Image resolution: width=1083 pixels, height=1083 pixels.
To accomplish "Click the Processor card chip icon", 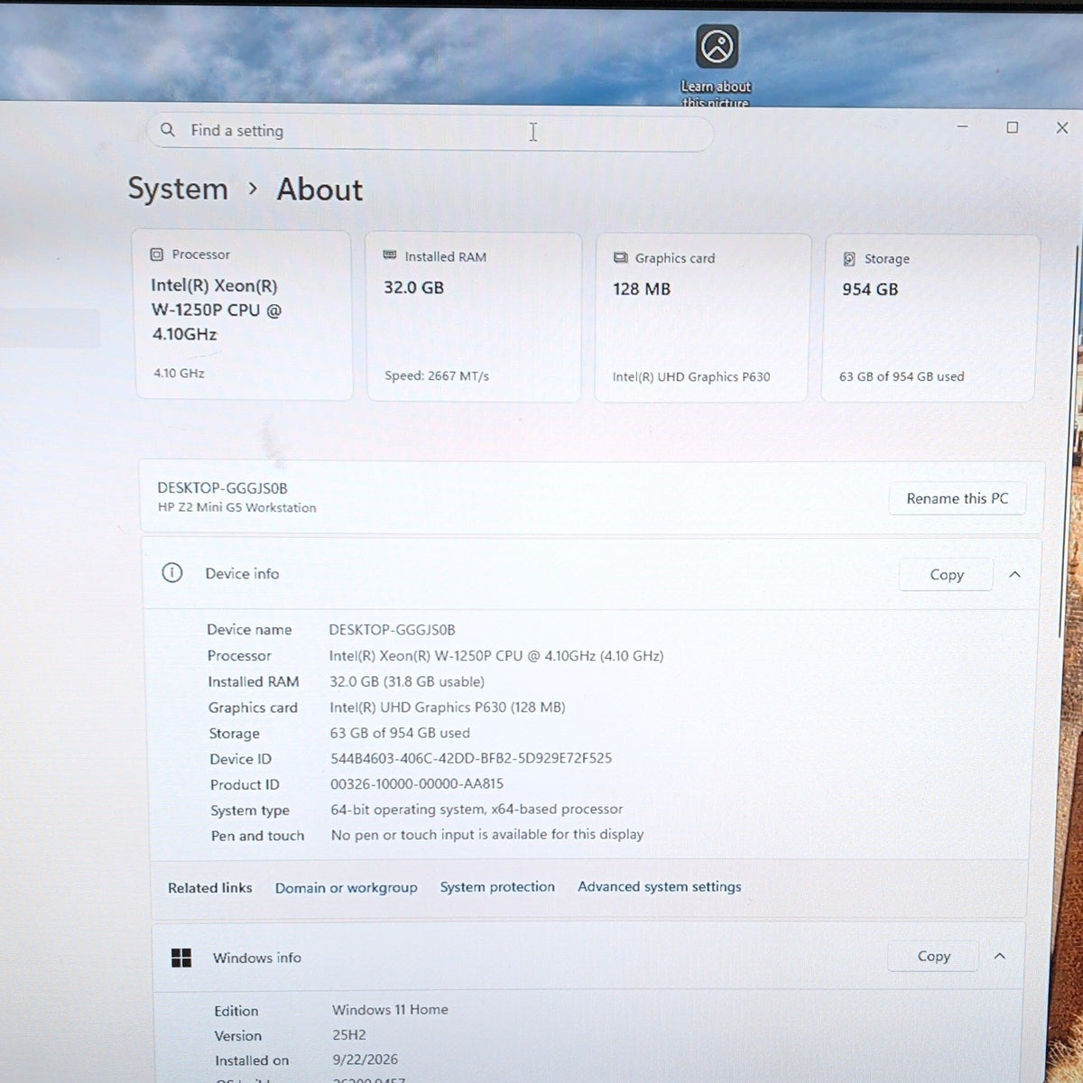I will point(156,255).
